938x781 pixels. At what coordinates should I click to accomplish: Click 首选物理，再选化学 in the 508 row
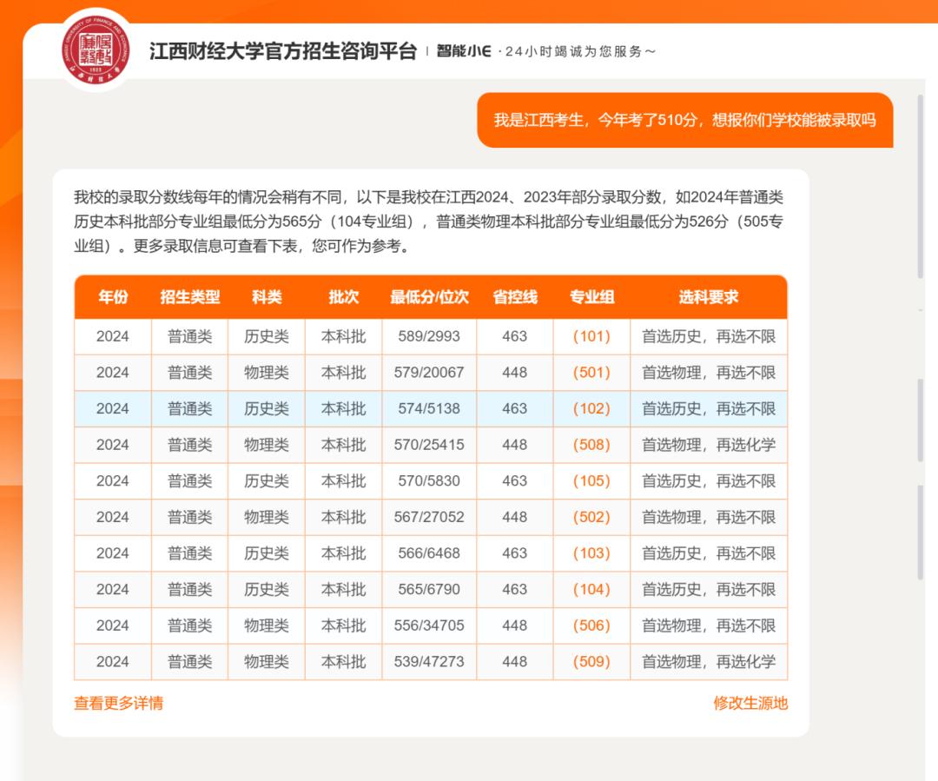pos(709,445)
